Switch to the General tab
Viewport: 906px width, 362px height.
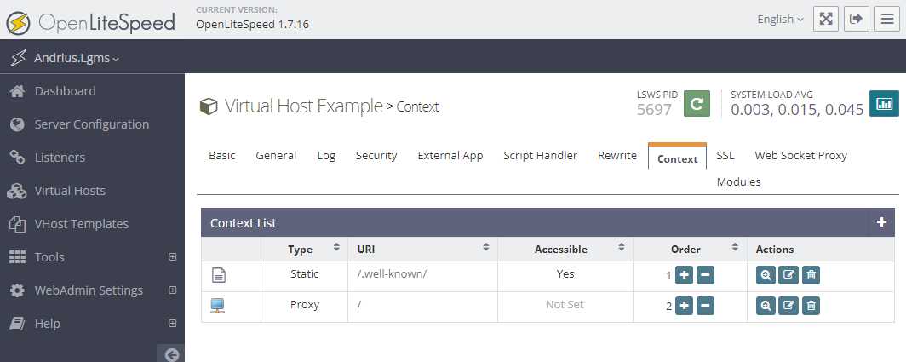point(276,156)
